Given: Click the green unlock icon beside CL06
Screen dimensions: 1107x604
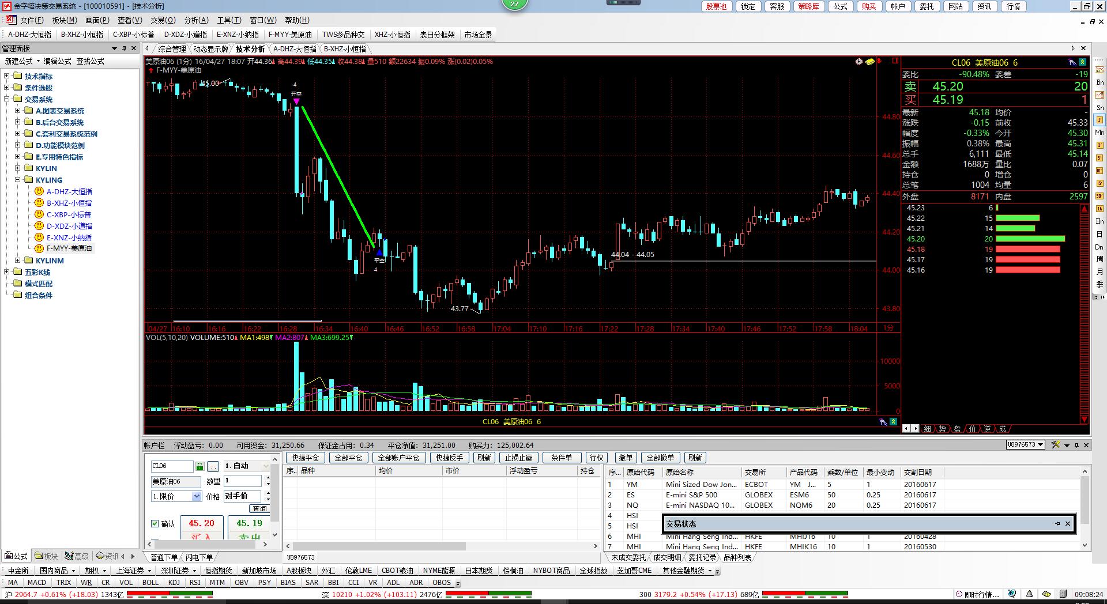Looking at the screenshot, I should [x=199, y=466].
